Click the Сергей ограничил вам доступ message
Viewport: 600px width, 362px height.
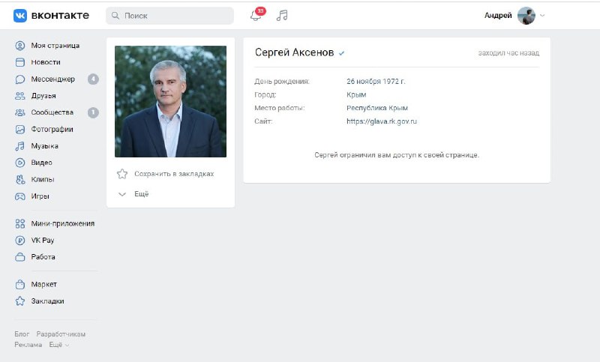coord(397,155)
